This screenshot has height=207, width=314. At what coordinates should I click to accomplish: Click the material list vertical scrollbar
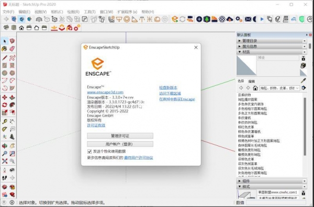[x=305, y=126]
